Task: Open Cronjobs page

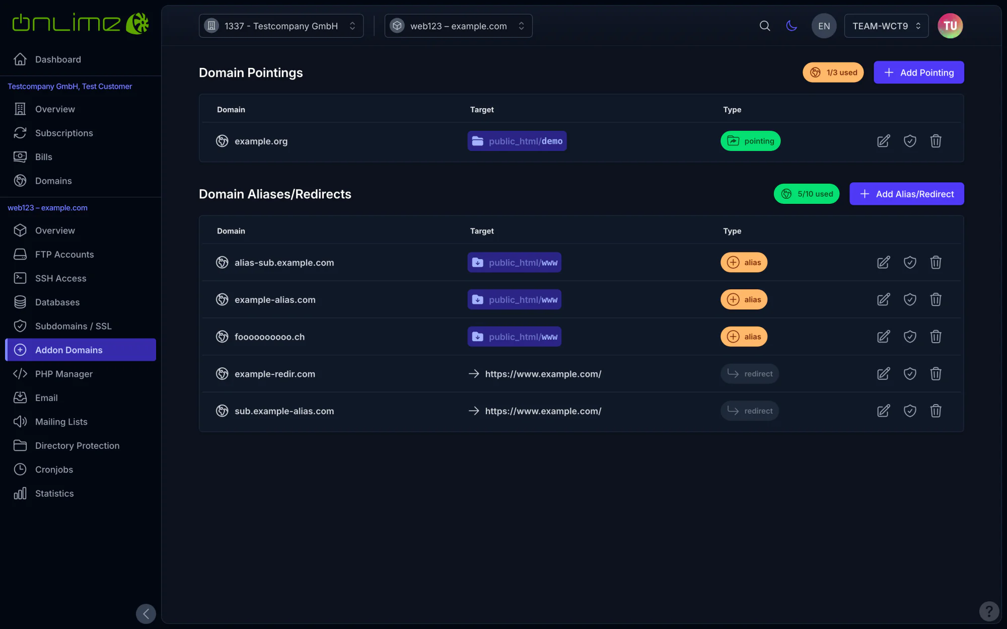Action: pos(81,469)
